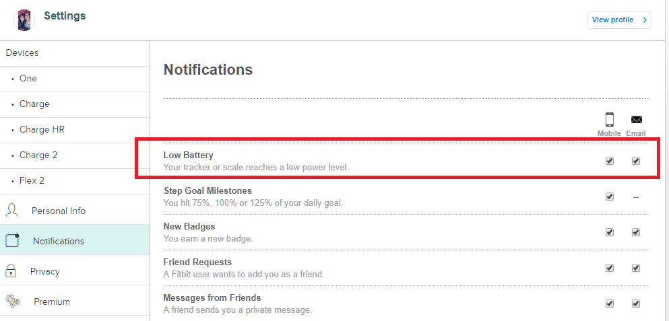The height and width of the screenshot is (321, 669).
Task: Select the Charge 2 device
Action: (38, 155)
